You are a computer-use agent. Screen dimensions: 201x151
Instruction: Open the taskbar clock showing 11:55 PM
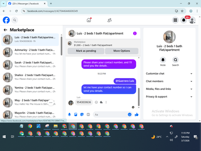pyautogui.click(x=185, y=137)
